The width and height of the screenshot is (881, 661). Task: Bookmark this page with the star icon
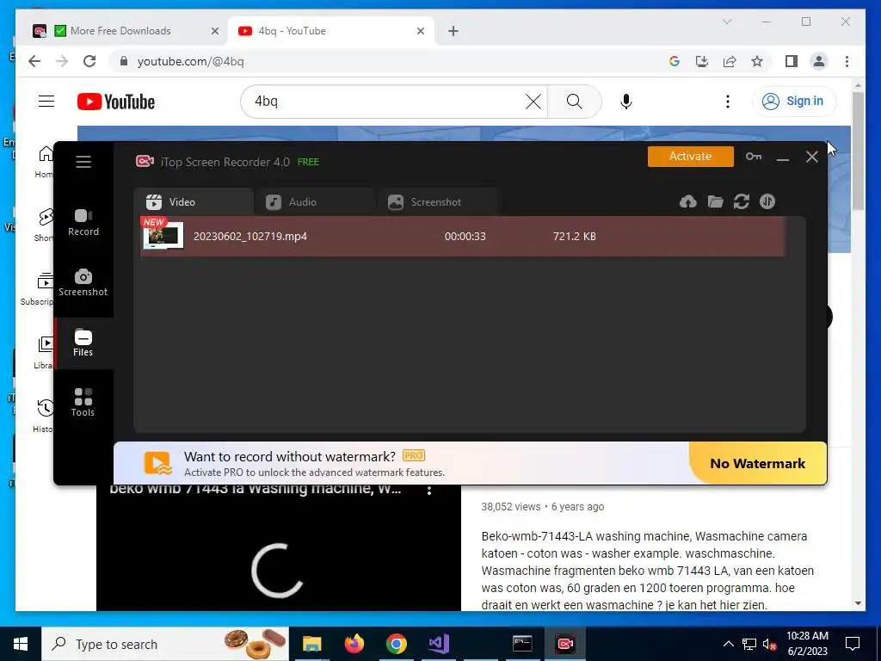(757, 61)
